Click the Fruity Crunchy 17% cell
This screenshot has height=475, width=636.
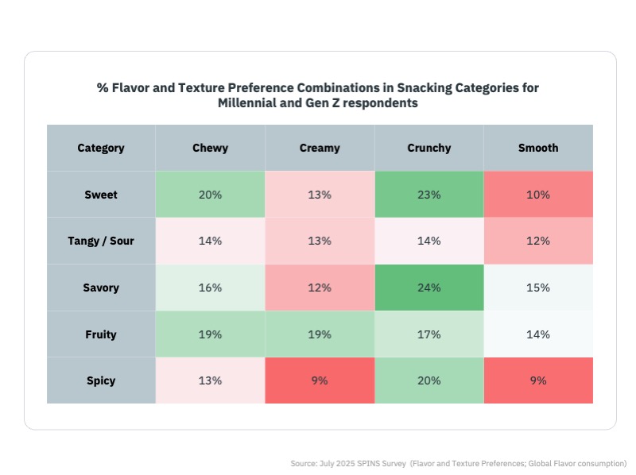[x=429, y=334]
